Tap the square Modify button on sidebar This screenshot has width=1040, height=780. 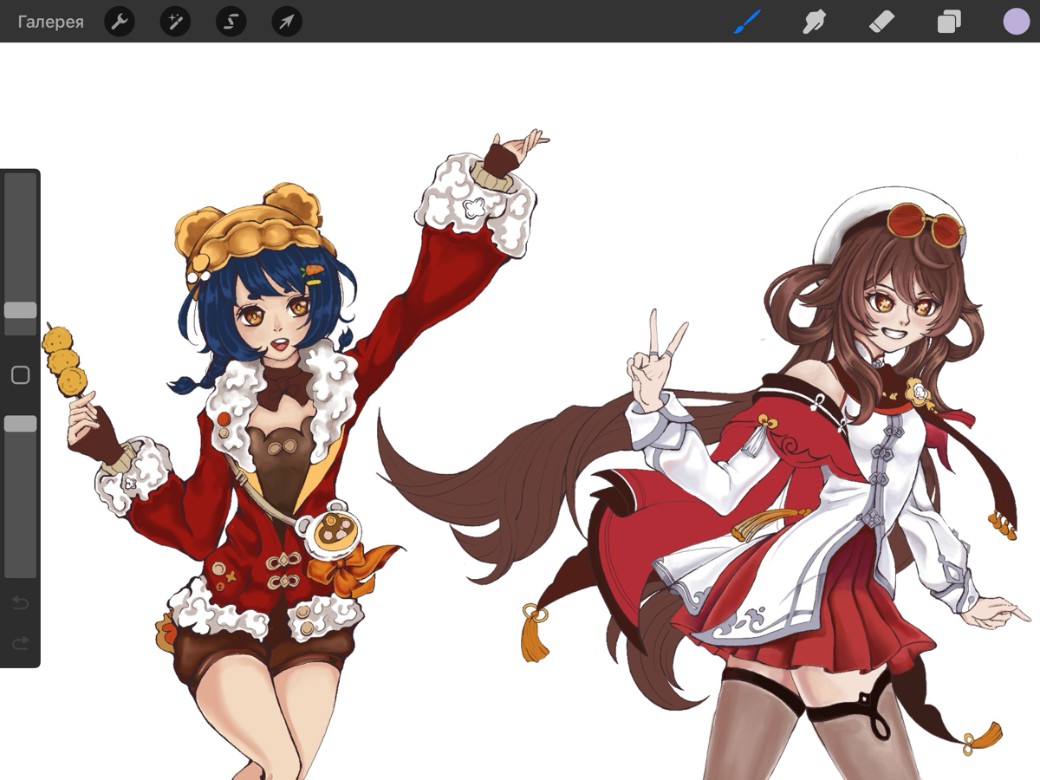tap(20, 375)
